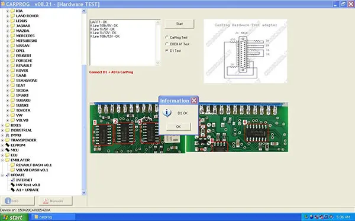The image size is (355, 221).
Task: Open the SSANGYONG tree item
Action: [x=27, y=81]
